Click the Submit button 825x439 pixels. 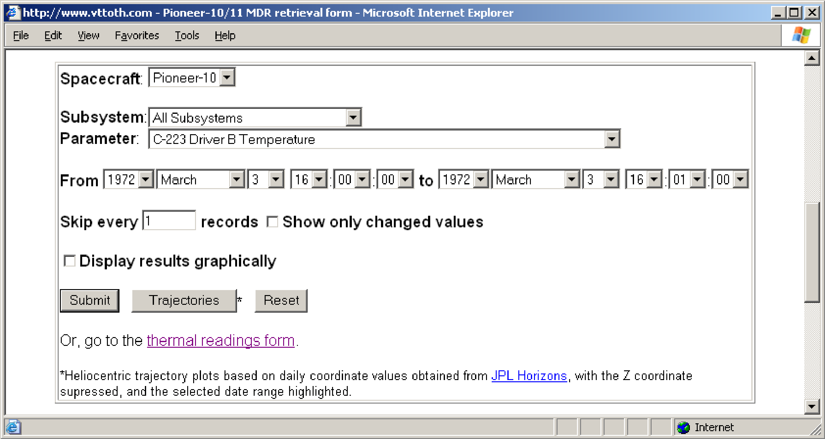pos(90,300)
